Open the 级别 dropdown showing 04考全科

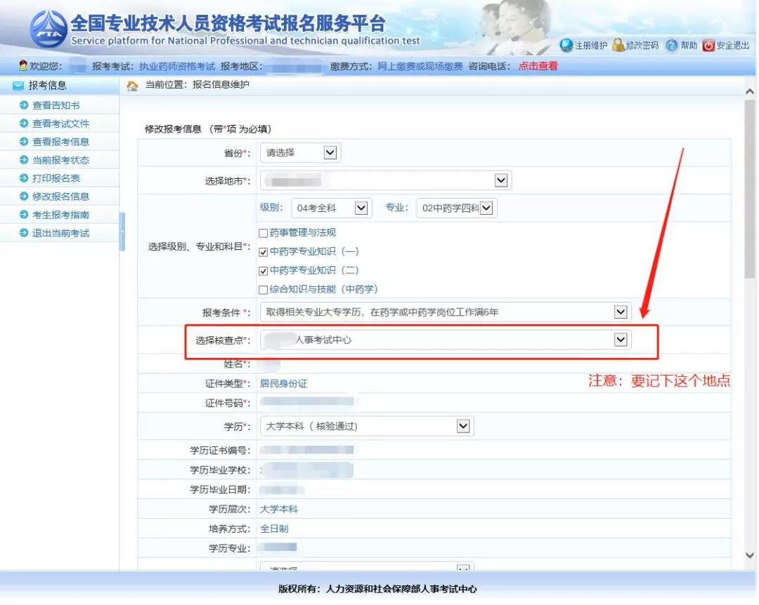[332, 208]
